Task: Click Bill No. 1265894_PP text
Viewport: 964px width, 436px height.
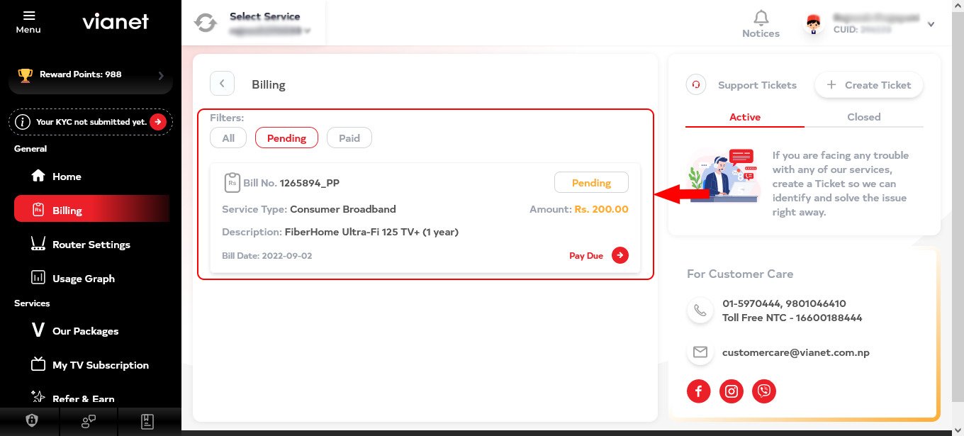Action: (x=291, y=183)
